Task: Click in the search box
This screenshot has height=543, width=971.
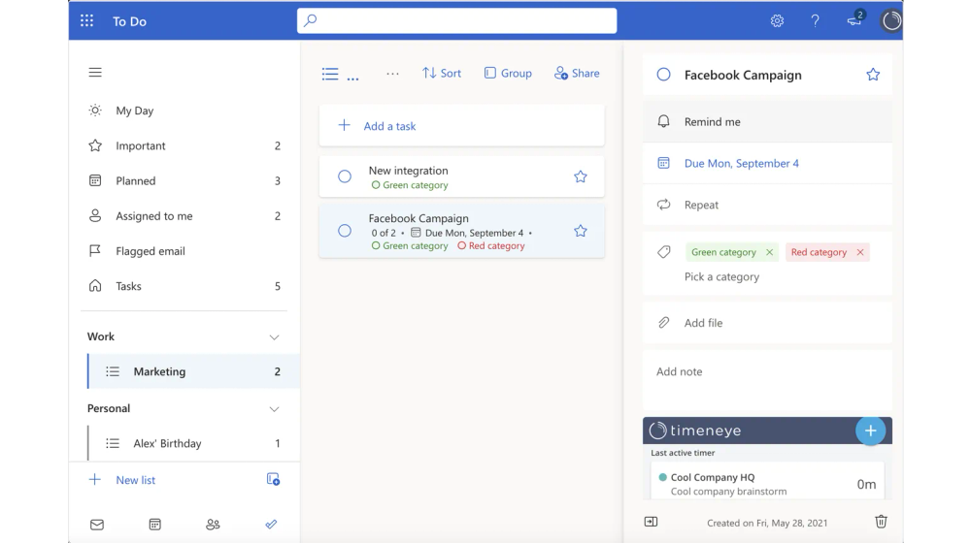Action: (x=457, y=20)
